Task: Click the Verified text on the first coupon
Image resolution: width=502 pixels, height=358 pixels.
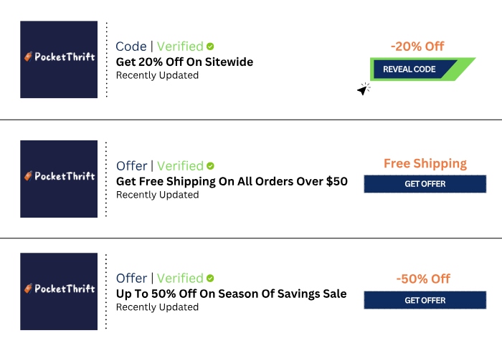Action: (x=179, y=47)
